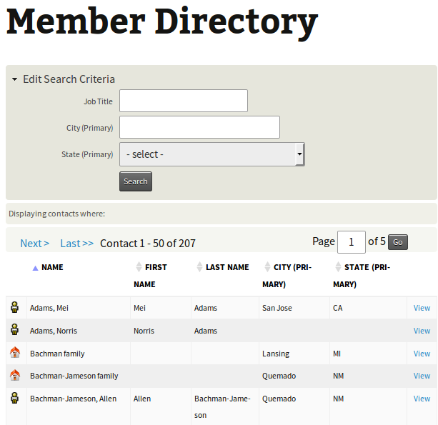Click the Go button next to page number
Viewport: 438px width, 425px height.
coord(398,242)
